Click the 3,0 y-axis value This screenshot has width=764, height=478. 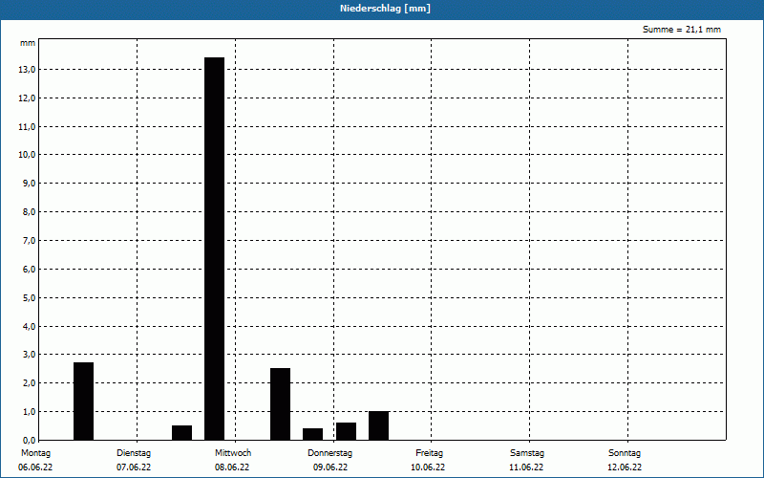point(29,355)
